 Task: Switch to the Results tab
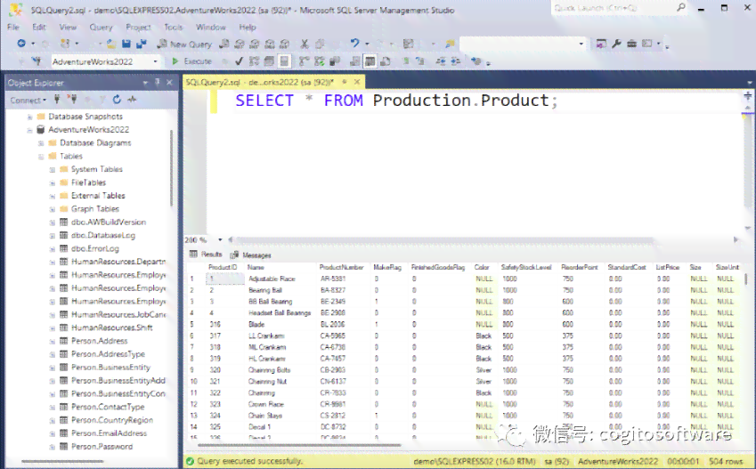coord(206,254)
